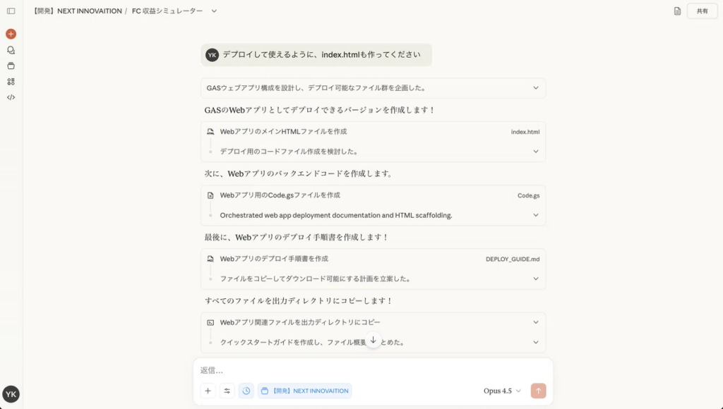723x409 pixels.
Task: Open the FC 収益シミュレーター chat title dropdown
Action: 214,11
